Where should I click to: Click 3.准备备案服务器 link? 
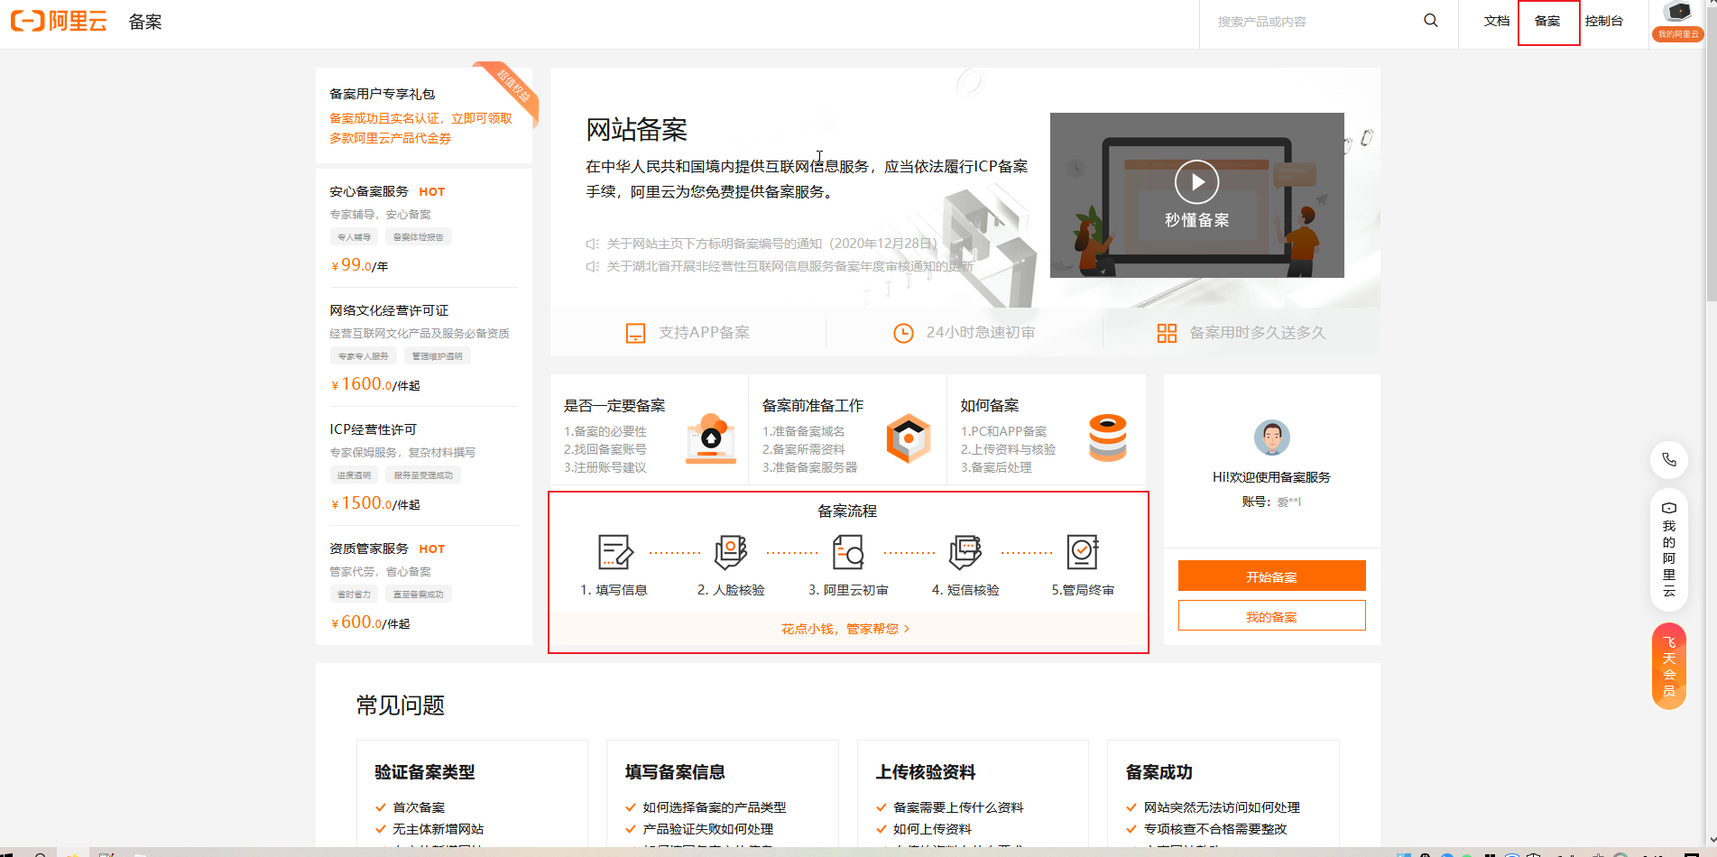810,467
